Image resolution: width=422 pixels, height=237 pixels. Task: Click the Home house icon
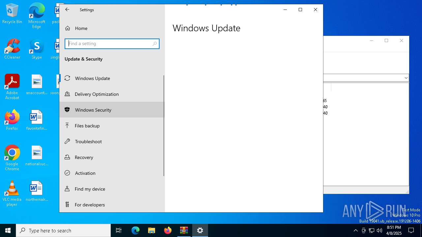(x=68, y=28)
